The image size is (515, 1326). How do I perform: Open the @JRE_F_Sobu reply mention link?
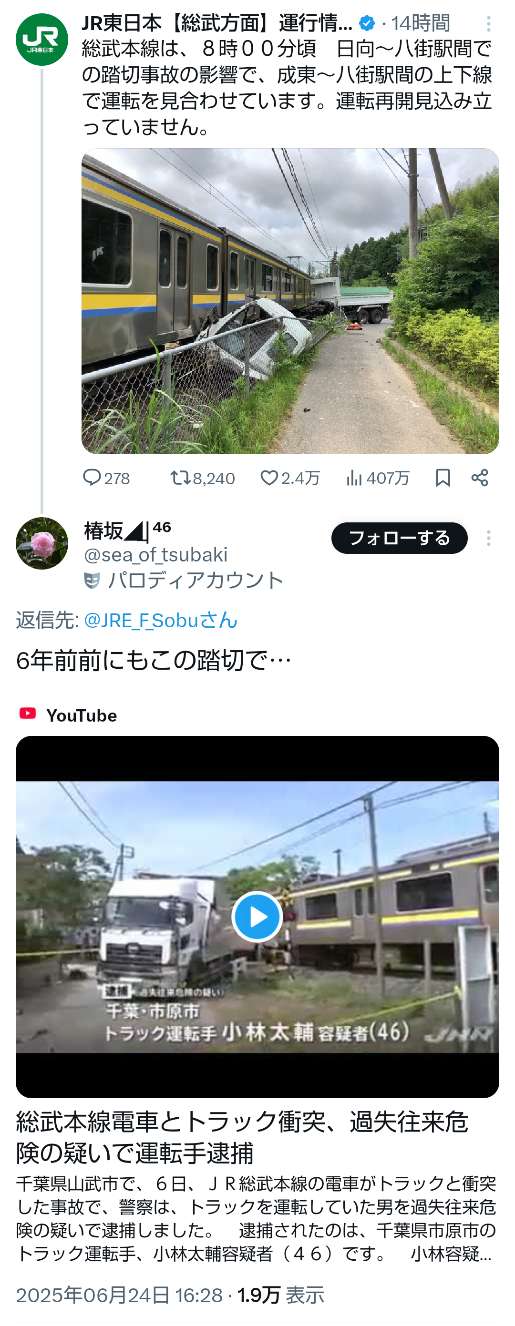click(160, 620)
